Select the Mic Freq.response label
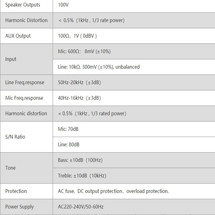215x215 pixels. 24,98
